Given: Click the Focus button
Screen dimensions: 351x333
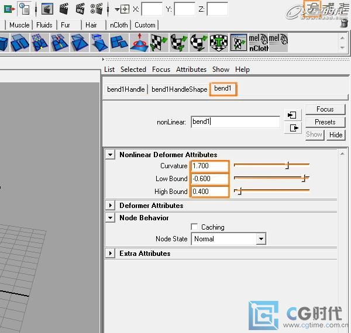Looking at the screenshot, I should [325, 109].
